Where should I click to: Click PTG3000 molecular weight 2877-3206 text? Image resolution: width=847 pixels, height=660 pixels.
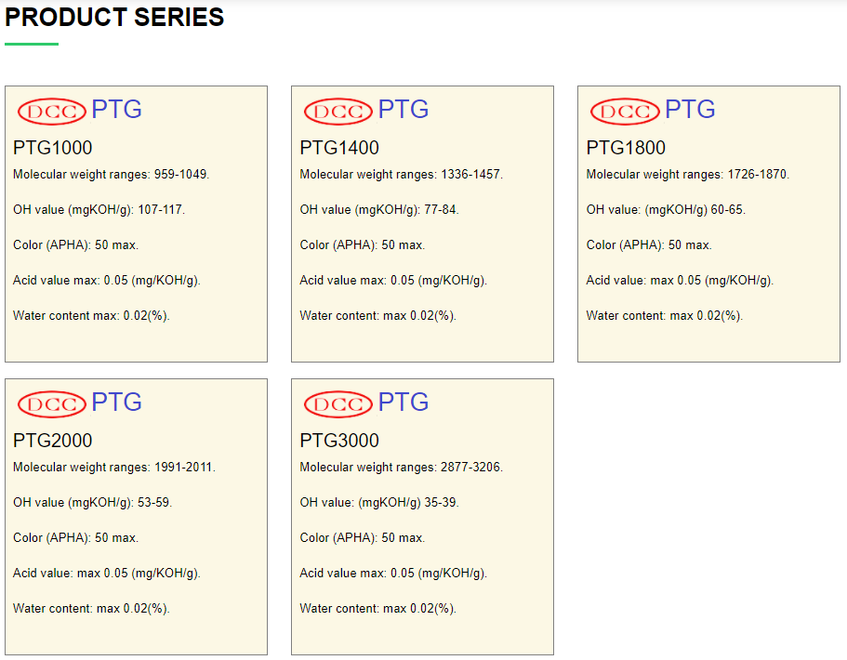pyautogui.click(x=402, y=468)
